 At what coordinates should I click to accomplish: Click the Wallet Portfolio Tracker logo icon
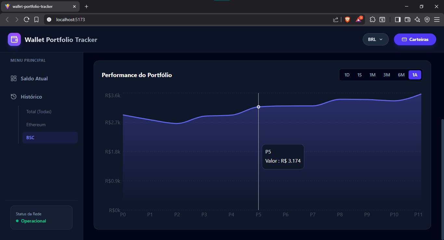click(14, 39)
